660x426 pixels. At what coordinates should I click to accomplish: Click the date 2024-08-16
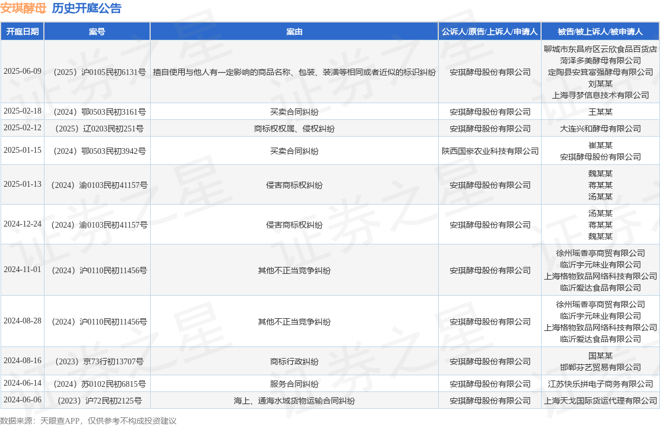click(23, 360)
